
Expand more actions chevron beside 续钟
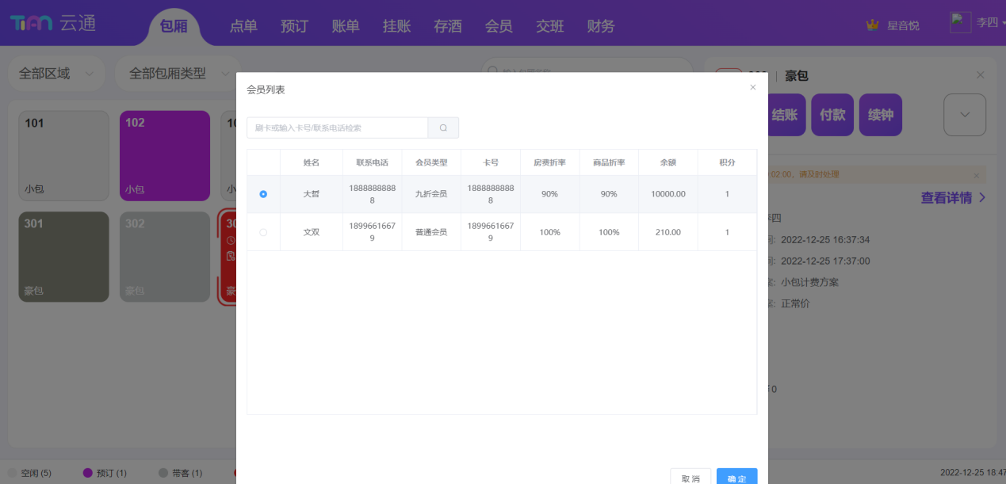pyautogui.click(x=965, y=115)
